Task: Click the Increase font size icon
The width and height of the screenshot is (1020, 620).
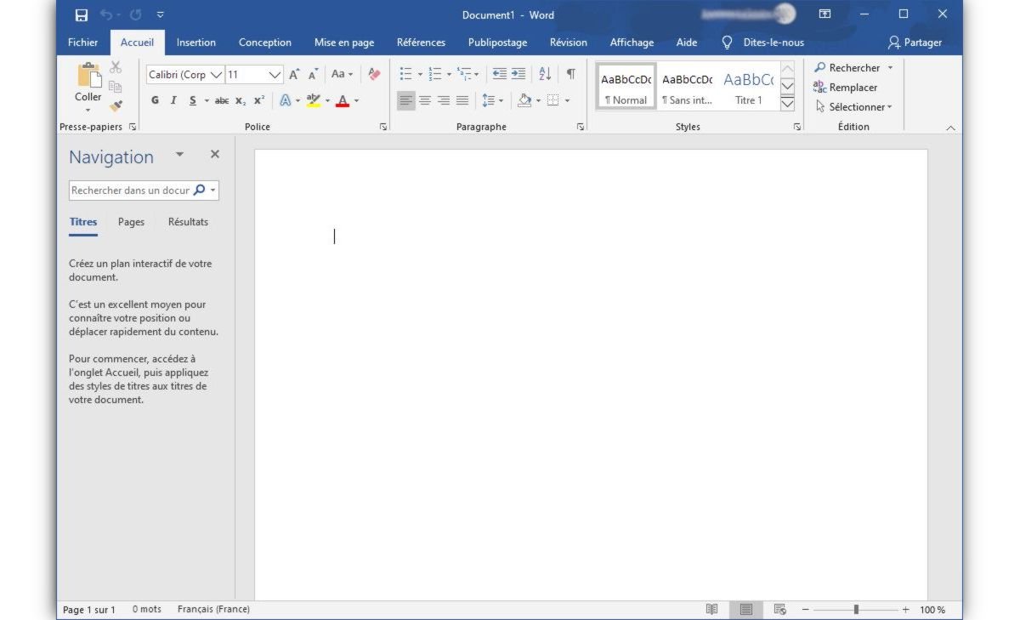Action: coord(294,75)
